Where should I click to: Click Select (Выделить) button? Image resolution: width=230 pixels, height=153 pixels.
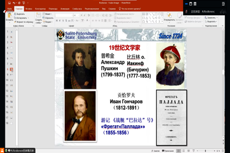click(211, 21)
